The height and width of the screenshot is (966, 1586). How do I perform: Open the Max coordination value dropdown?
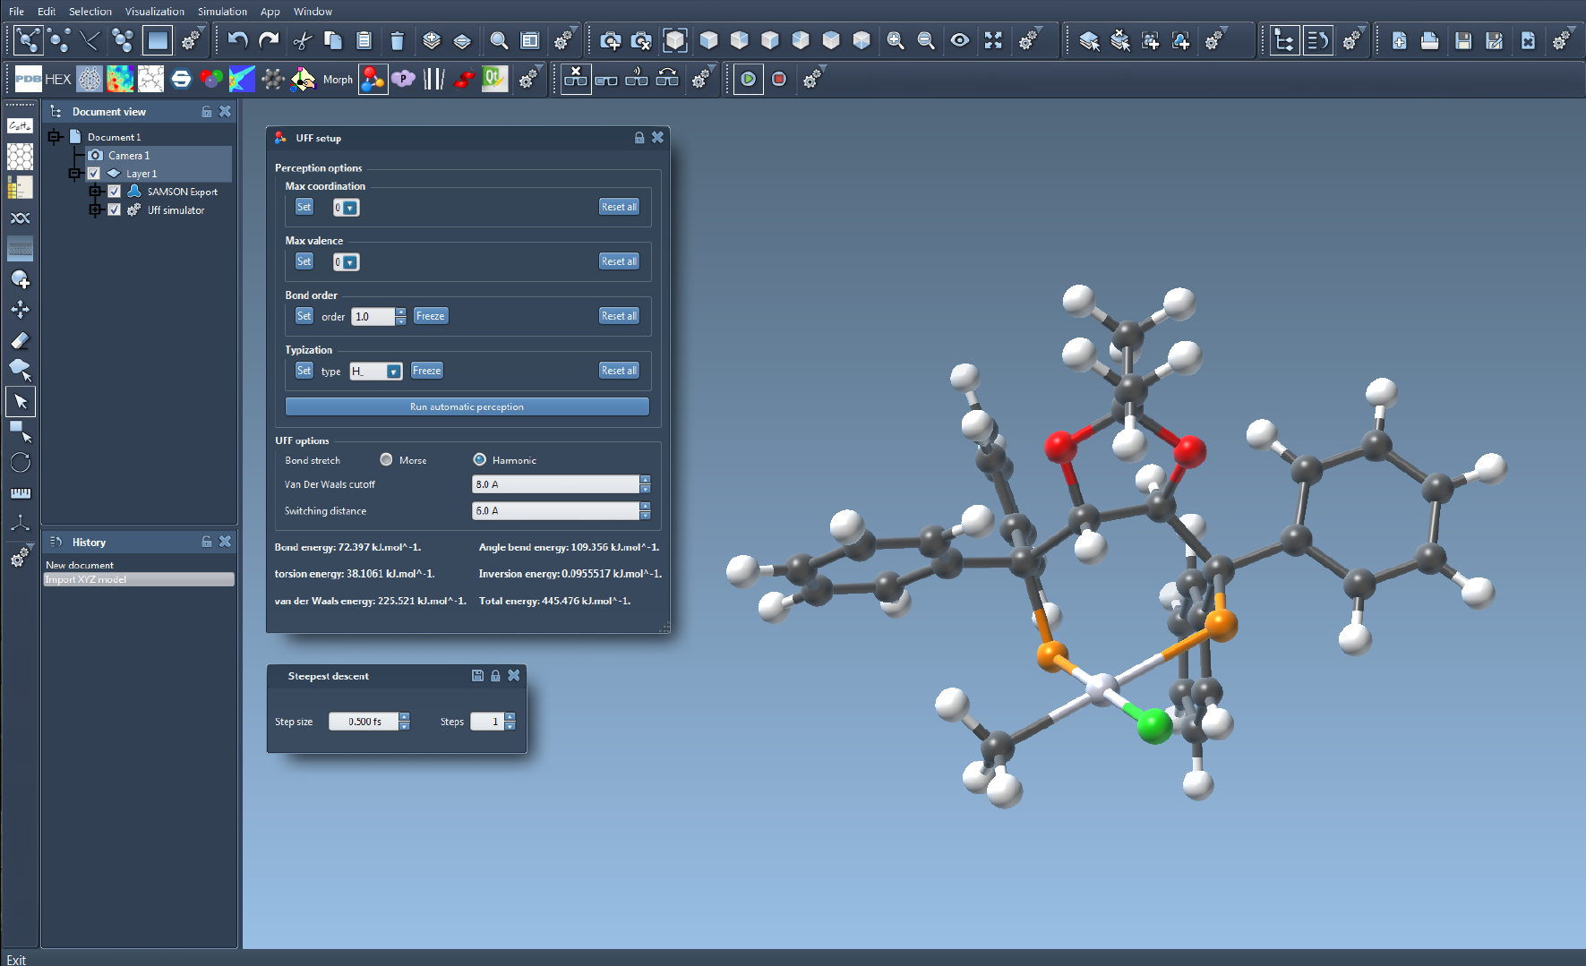[x=350, y=208]
